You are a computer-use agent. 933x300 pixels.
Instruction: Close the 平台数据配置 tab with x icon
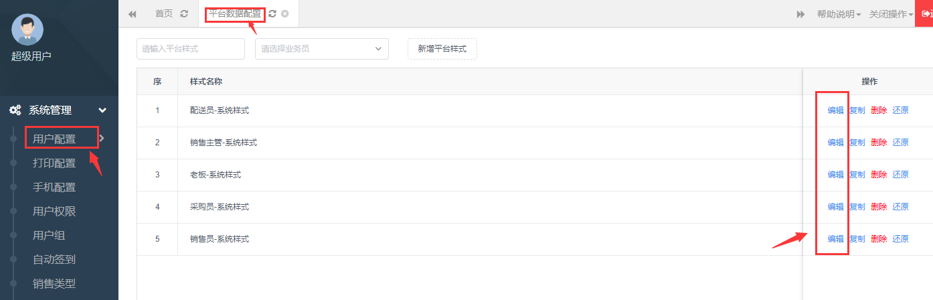coord(285,13)
